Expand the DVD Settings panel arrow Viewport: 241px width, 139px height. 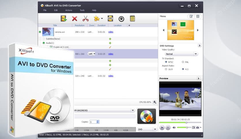(199, 45)
